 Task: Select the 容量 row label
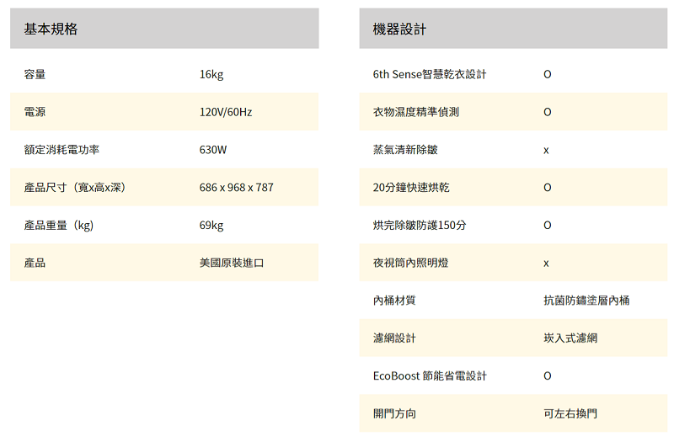pyautogui.click(x=35, y=75)
